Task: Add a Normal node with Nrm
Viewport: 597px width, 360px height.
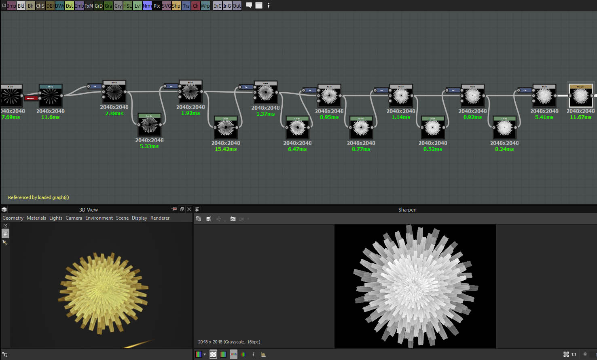Action: (147, 6)
